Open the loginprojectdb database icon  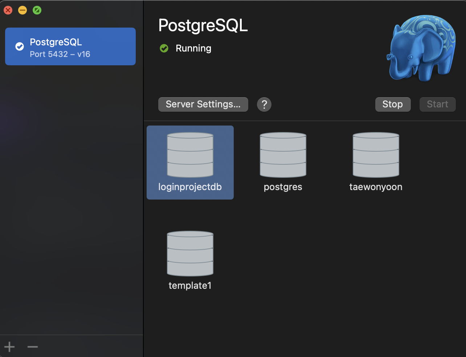(x=190, y=155)
